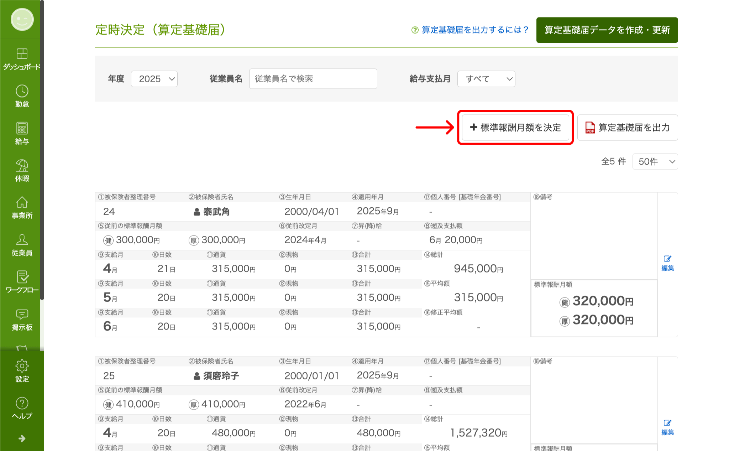729x451 pixels.
Task: Expand sidebar with bottom arrow icon
Action: pos(22,439)
